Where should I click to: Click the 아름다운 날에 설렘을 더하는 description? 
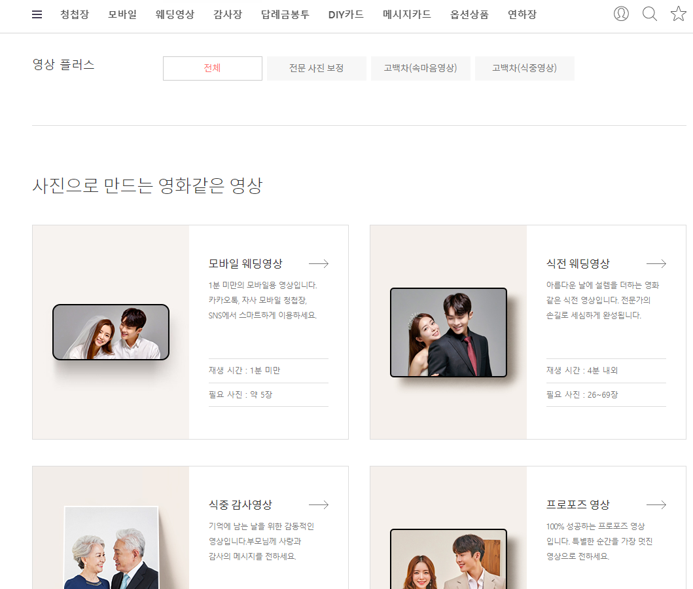(x=603, y=300)
